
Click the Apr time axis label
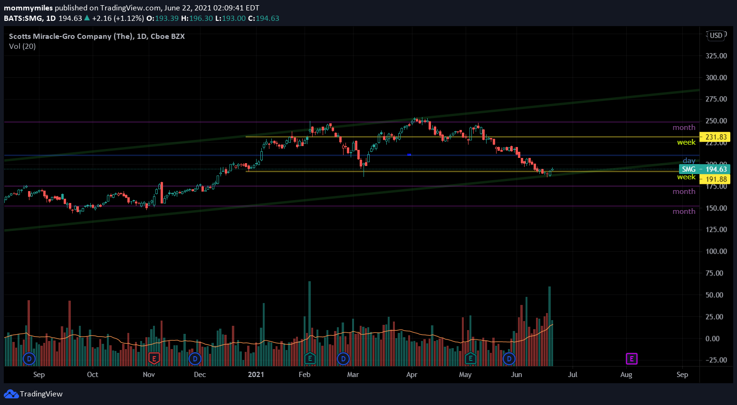coord(412,374)
